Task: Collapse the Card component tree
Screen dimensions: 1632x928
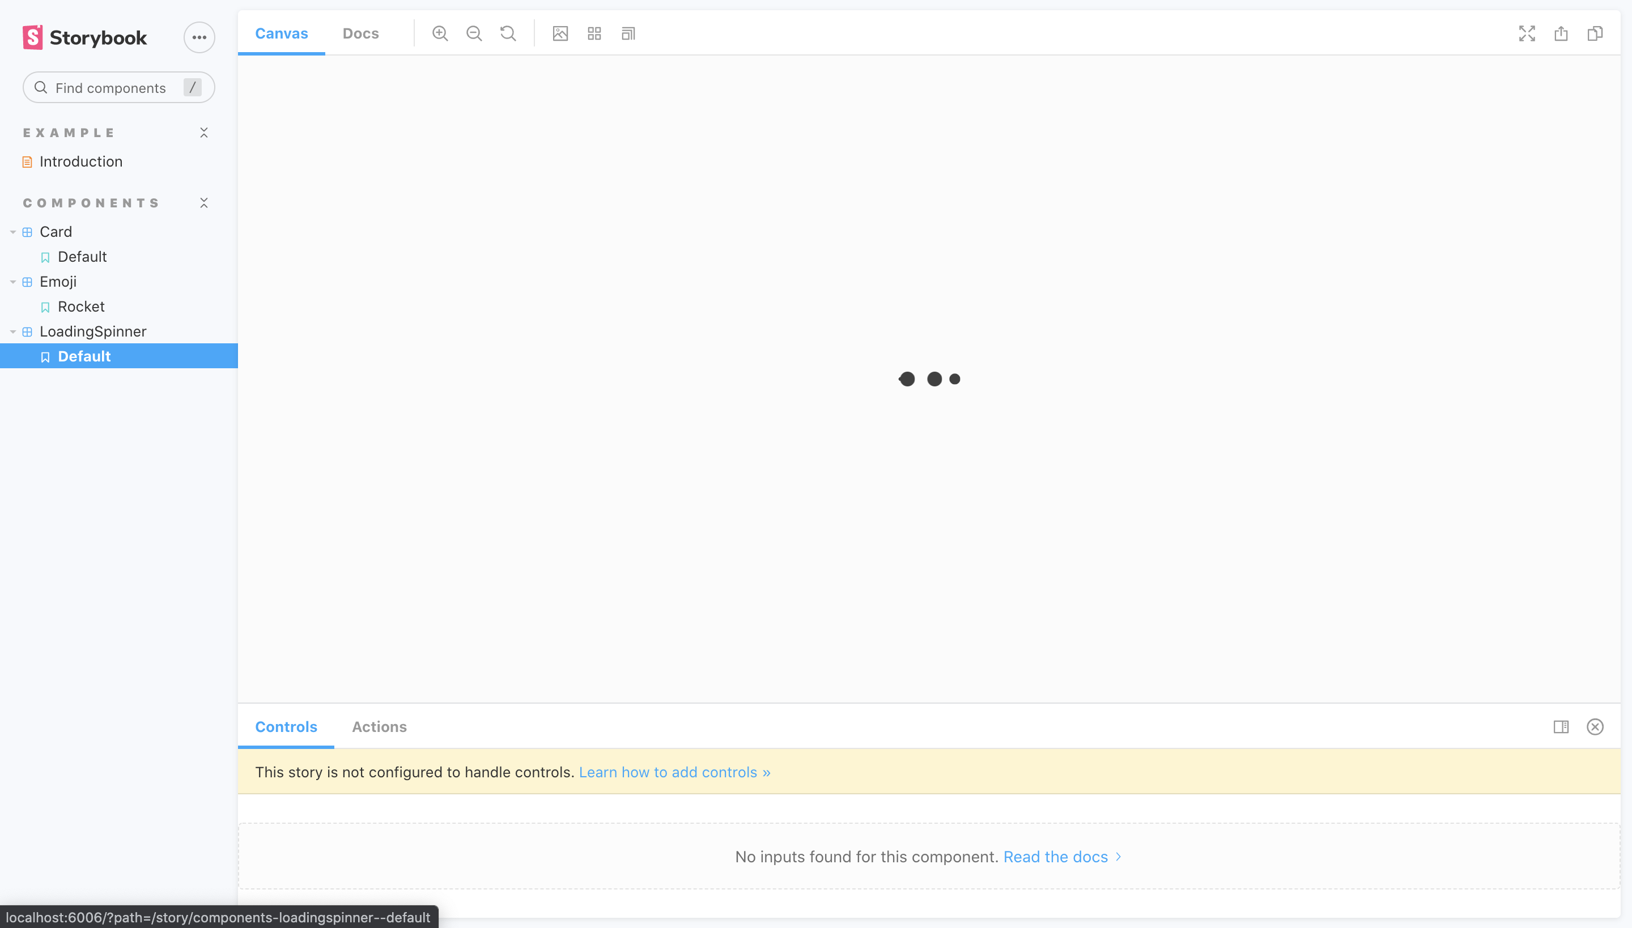Action: (12, 232)
